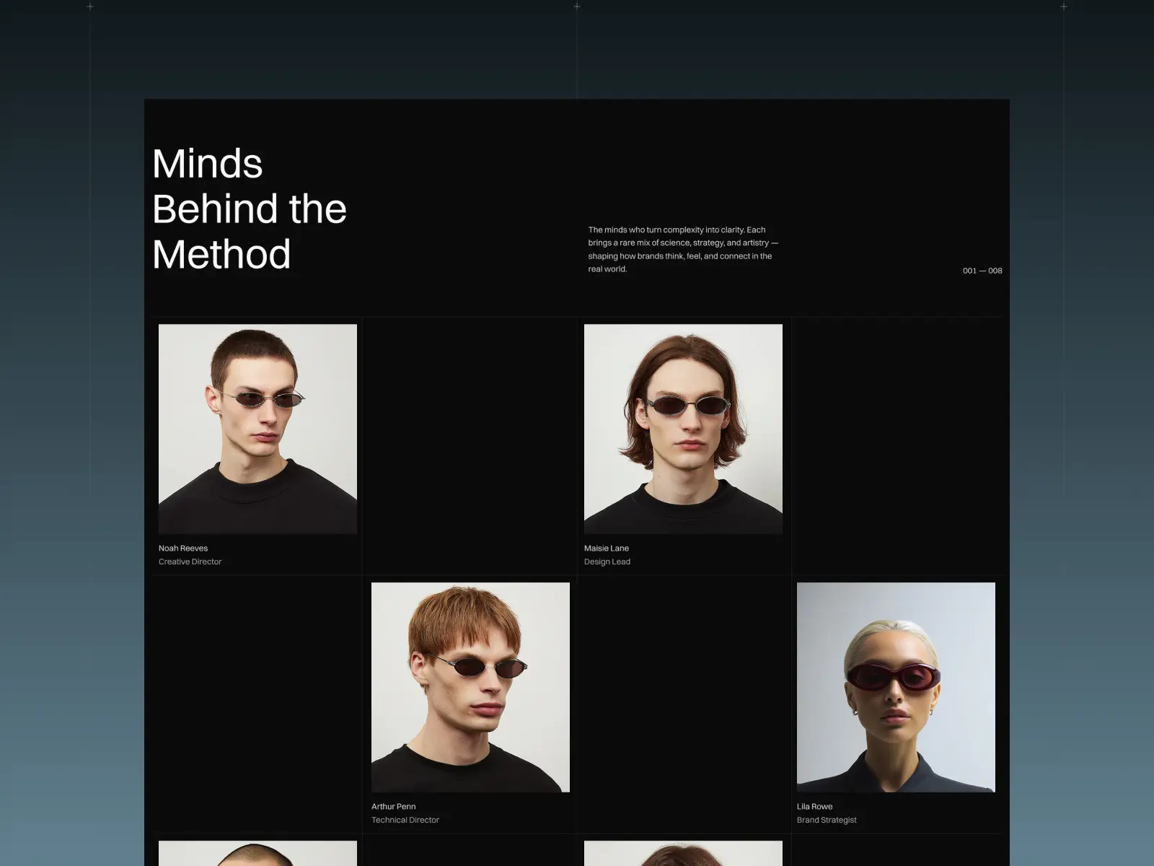Screen dimensions: 1154x866
Task: Click the name Lila Rowe
Action: click(815, 807)
